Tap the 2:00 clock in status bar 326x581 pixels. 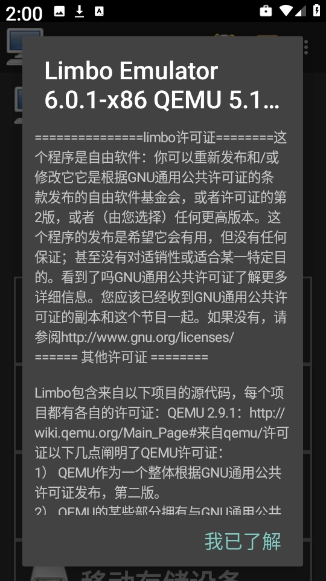point(24,13)
